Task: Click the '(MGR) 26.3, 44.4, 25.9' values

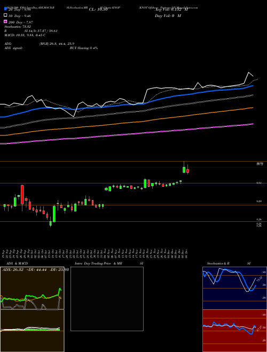Action: [x=57, y=44]
